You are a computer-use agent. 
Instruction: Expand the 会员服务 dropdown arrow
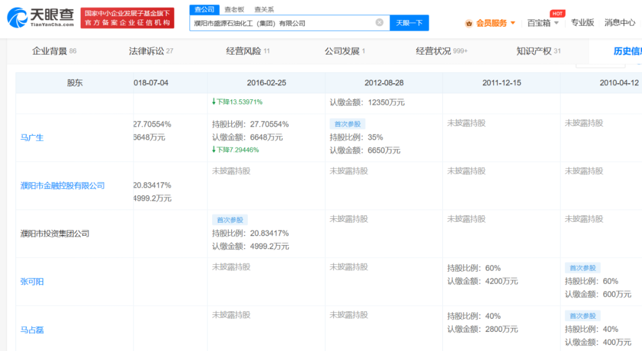coord(512,23)
